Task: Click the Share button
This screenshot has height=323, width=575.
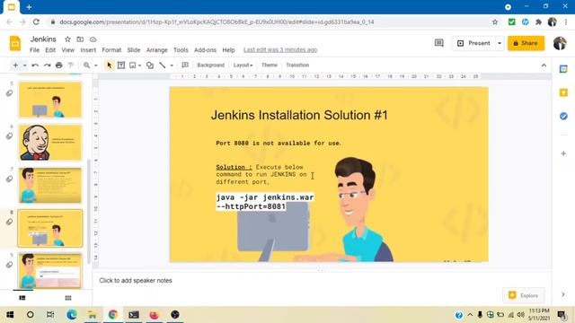Action: pyautogui.click(x=526, y=43)
